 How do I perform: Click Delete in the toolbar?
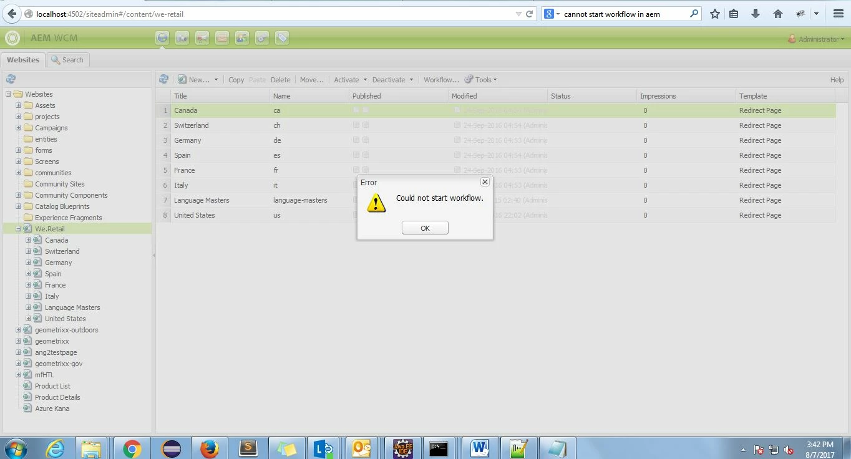tap(280, 80)
